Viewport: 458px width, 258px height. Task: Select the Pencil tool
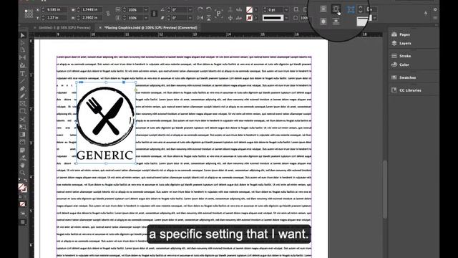coord(22,96)
